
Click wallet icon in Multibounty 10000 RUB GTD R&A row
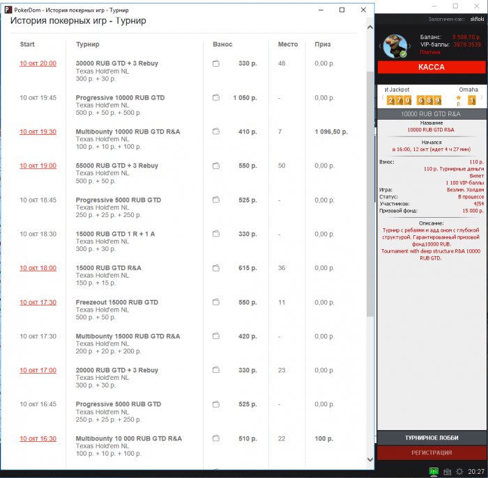pos(216,132)
